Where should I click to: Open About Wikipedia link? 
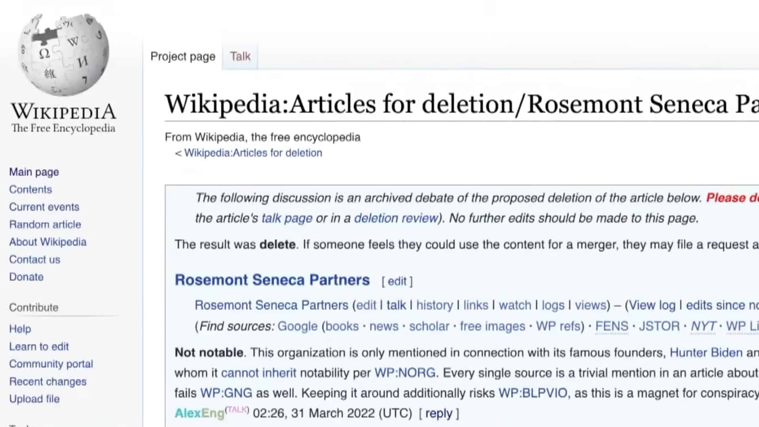48,242
